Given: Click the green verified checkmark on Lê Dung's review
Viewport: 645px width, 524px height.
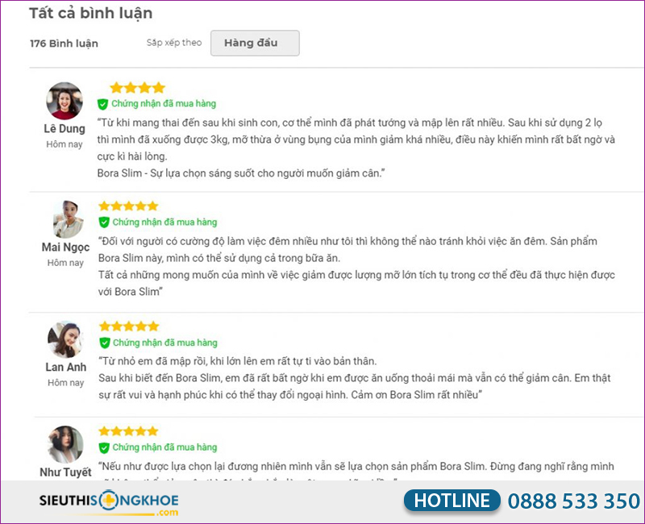Looking at the screenshot, I should click(x=101, y=103).
